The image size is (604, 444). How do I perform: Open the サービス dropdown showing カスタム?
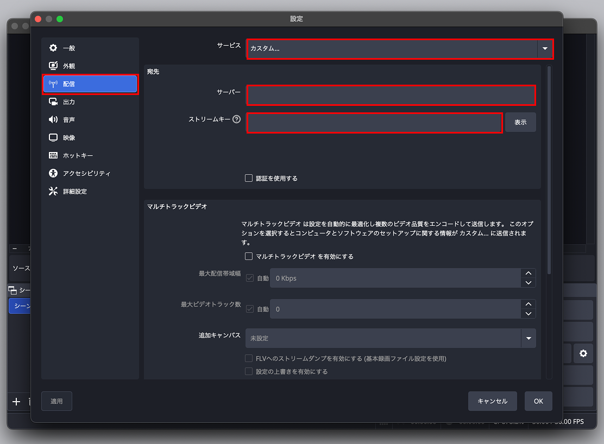click(x=400, y=49)
